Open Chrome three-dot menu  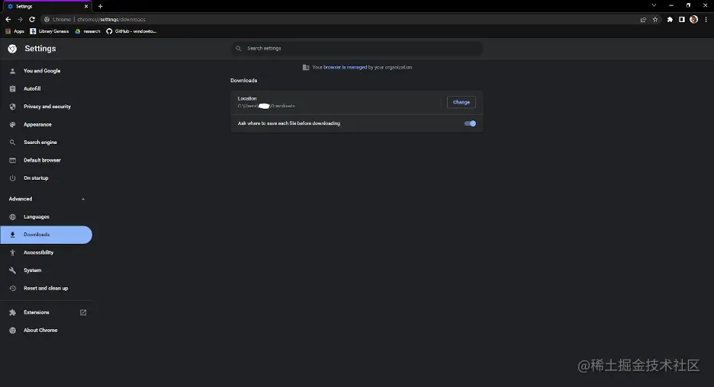706,20
